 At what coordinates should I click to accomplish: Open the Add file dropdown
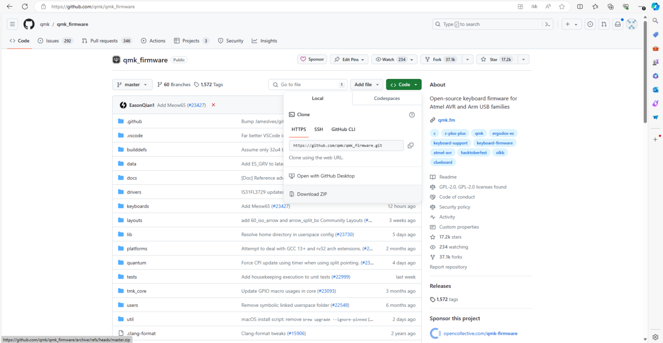[366, 84]
